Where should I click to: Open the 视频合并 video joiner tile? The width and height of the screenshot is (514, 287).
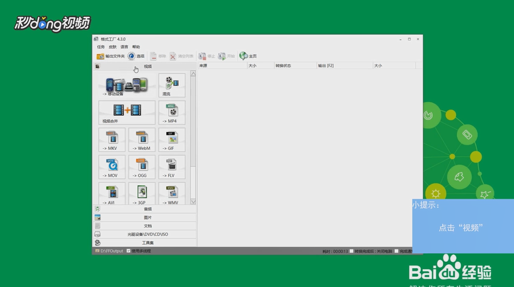click(x=127, y=113)
